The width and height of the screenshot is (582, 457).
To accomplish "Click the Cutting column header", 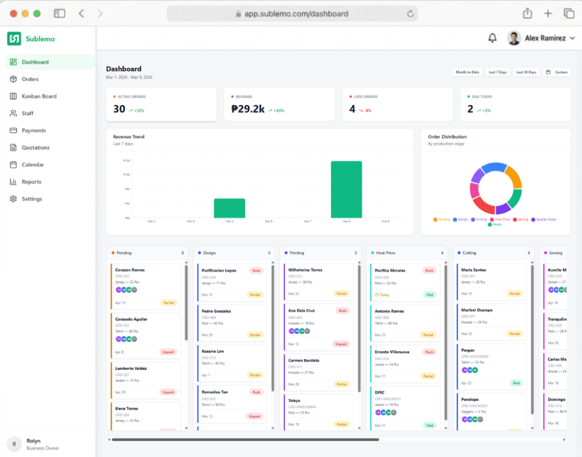I will [x=494, y=253].
